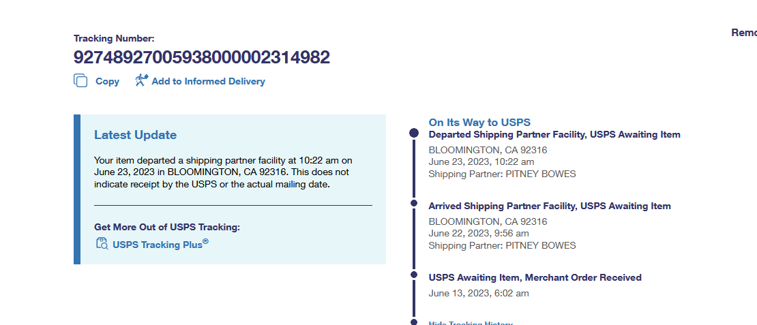The width and height of the screenshot is (757, 325).
Task: Click the On Its Way to USPS status heading
Action: 479,123
